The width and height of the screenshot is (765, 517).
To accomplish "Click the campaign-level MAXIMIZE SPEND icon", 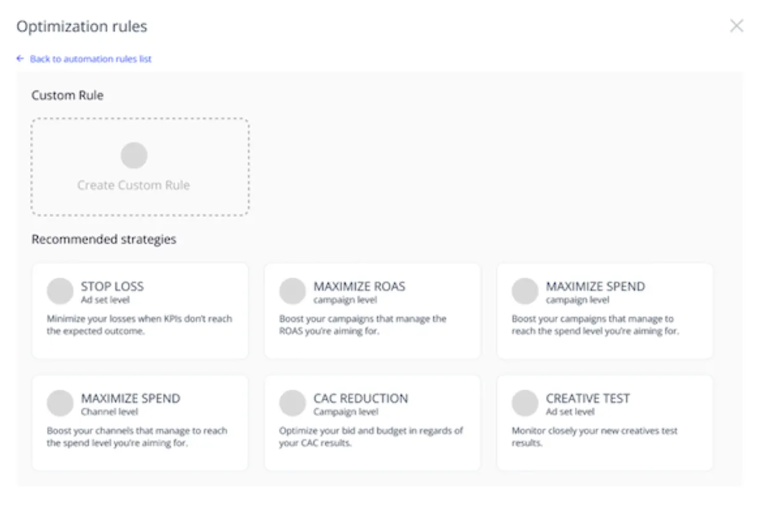I will click(x=525, y=291).
